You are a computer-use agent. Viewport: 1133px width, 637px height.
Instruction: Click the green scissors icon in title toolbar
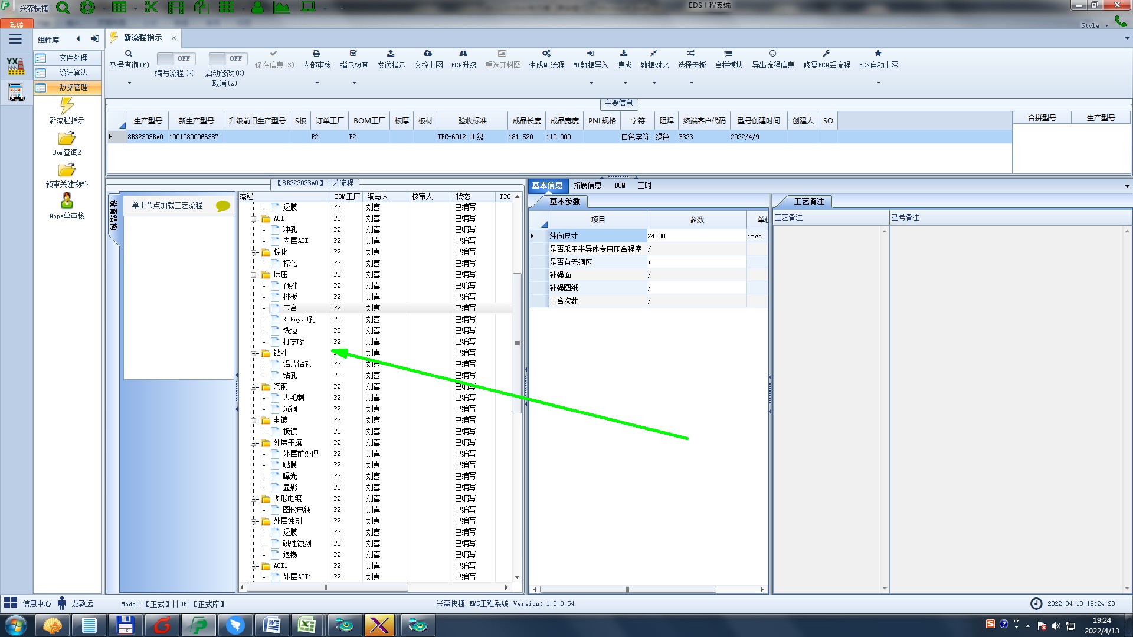click(x=151, y=7)
